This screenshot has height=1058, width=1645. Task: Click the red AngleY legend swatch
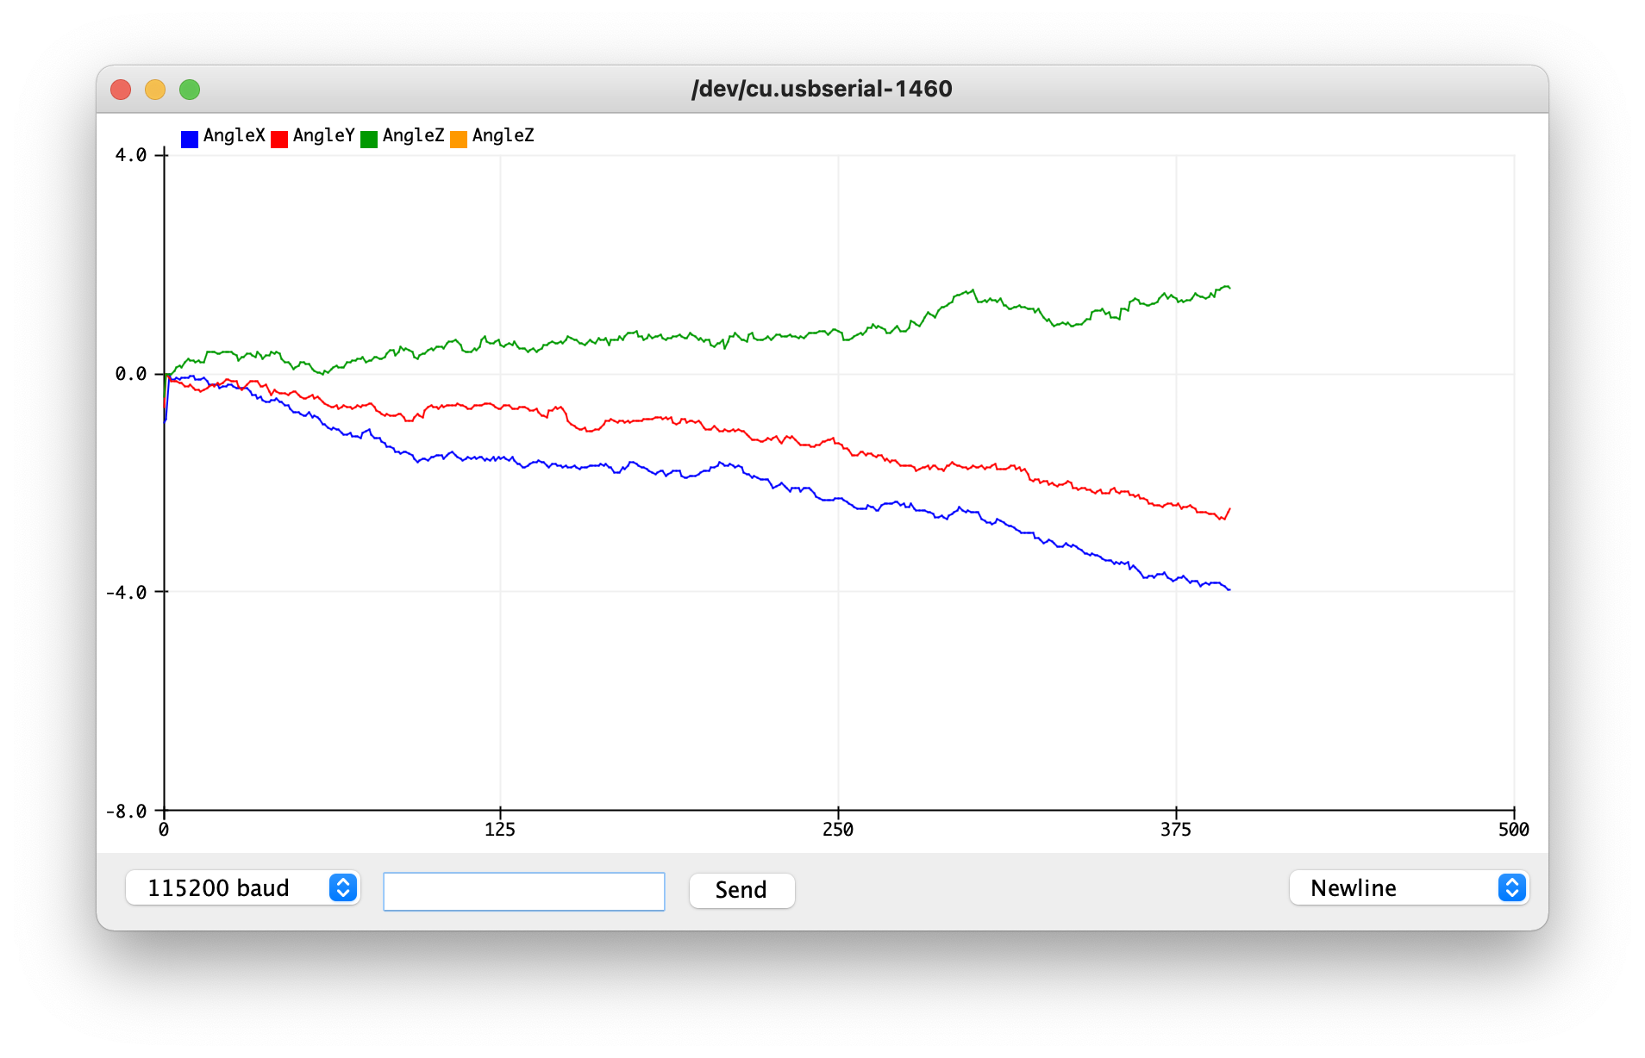click(279, 139)
